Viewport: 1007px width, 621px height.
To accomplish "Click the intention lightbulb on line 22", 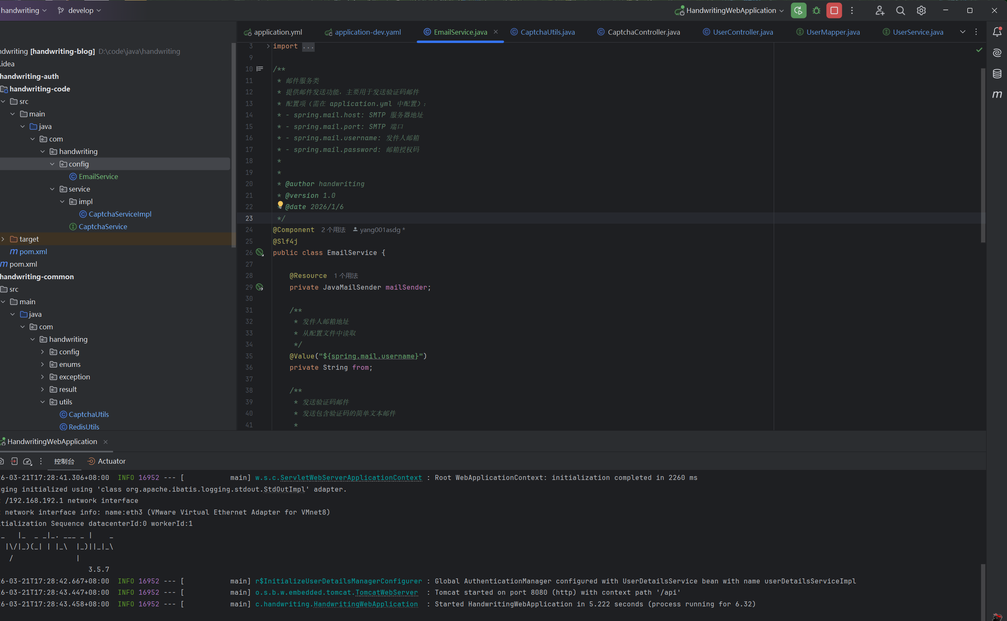I will [x=280, y=204].
